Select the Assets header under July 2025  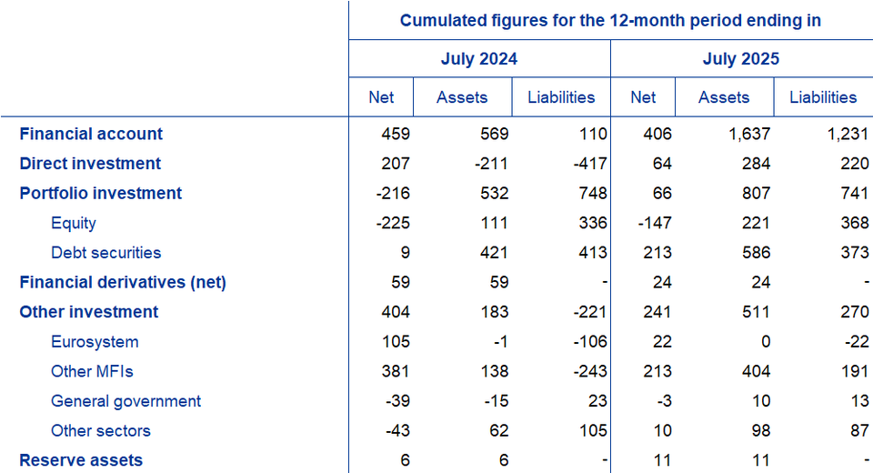724,97
